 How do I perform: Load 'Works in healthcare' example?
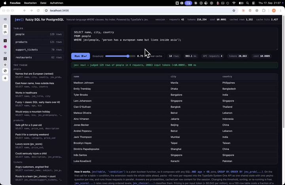click(x=38, y=94)
